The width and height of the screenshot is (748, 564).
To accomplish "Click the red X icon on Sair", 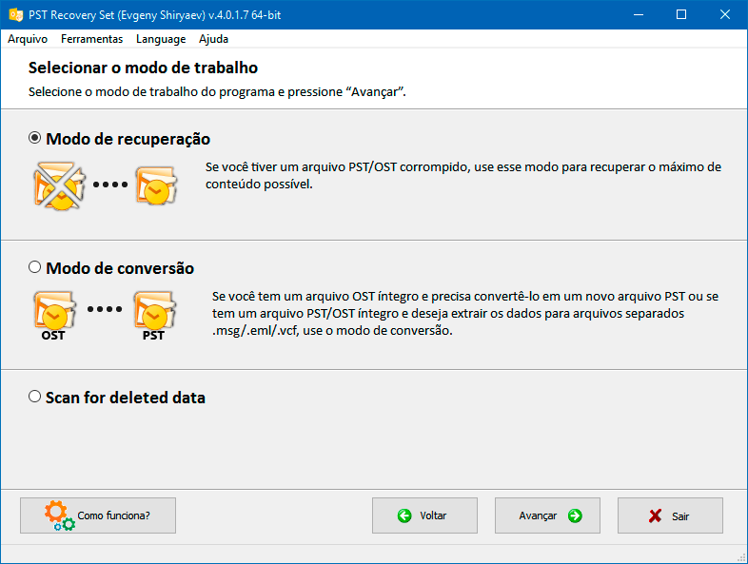I will (x=655, y=515).
